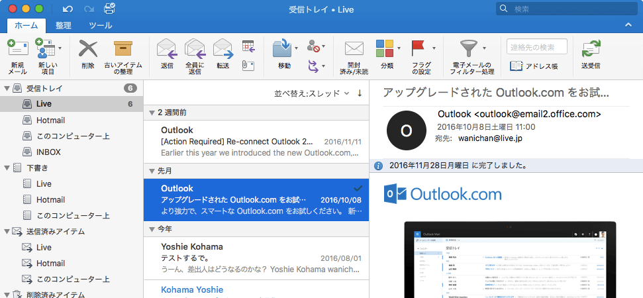The height and width of the screenshot is (298, 643).
Task: Click the junk mail blocked-person icon
Action: (x=313, y=47)
